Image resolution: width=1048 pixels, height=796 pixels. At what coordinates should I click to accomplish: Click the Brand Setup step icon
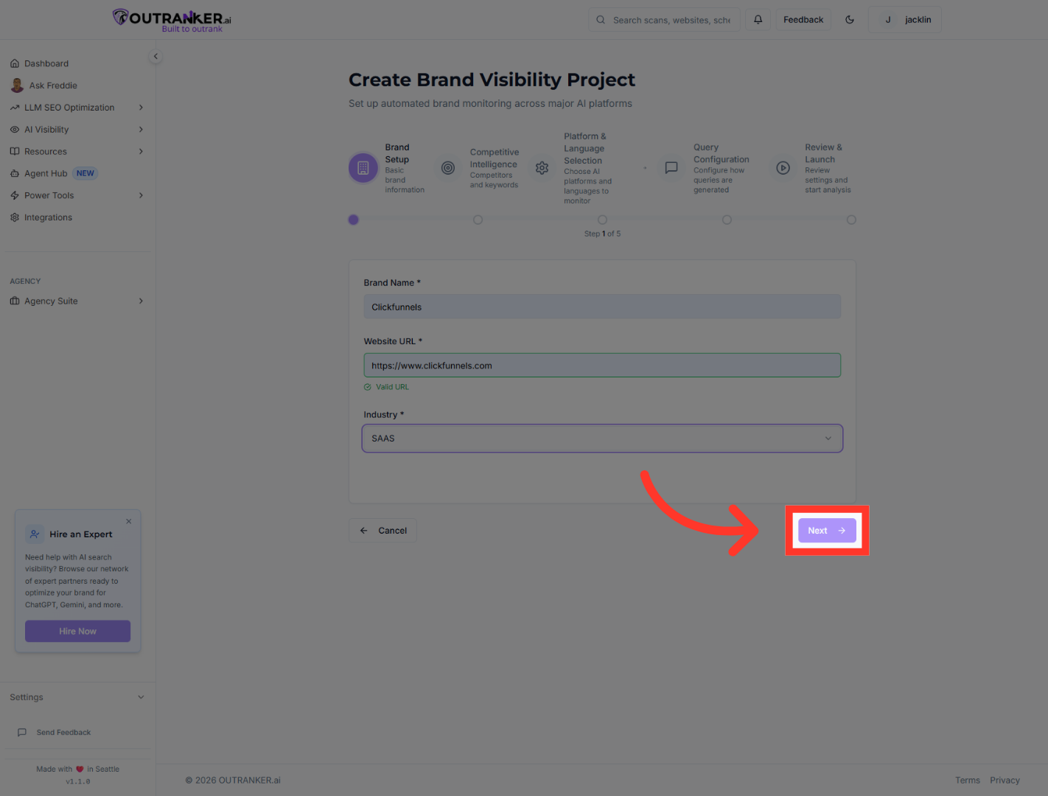[x=363, y=168]
